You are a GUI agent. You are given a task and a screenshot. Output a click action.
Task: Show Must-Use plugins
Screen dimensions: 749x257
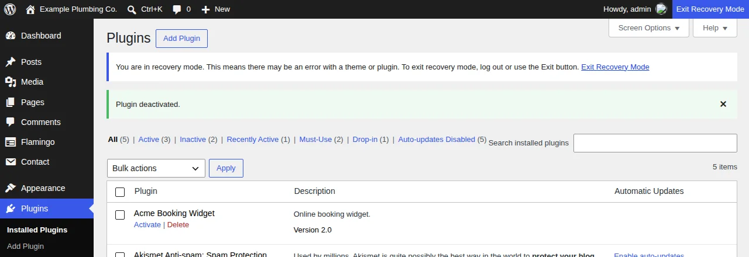(315, 140)
